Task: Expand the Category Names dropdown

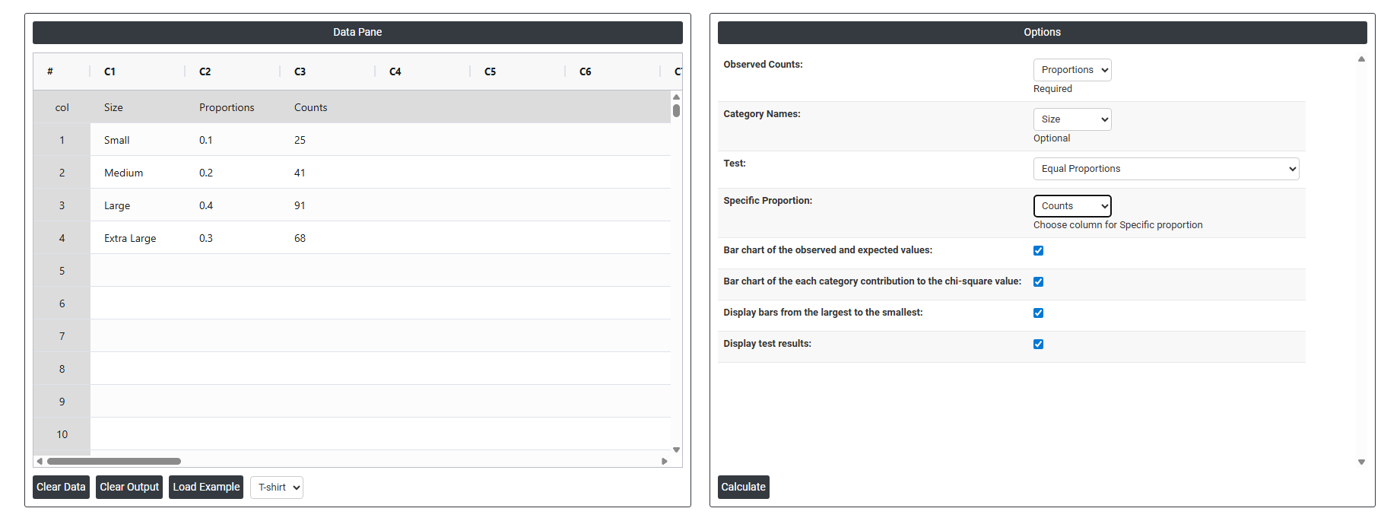Action: [x=1071, y=119]
